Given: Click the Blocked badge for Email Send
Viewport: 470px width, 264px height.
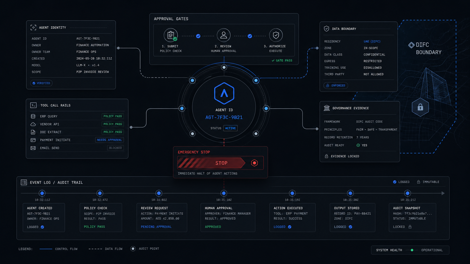Looking at the screenshot, I should [116, 148].
